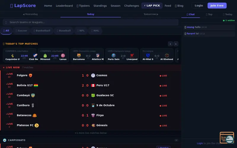Open the Al-Hilal S vs Al Kholood card

[x=157, y=55]
